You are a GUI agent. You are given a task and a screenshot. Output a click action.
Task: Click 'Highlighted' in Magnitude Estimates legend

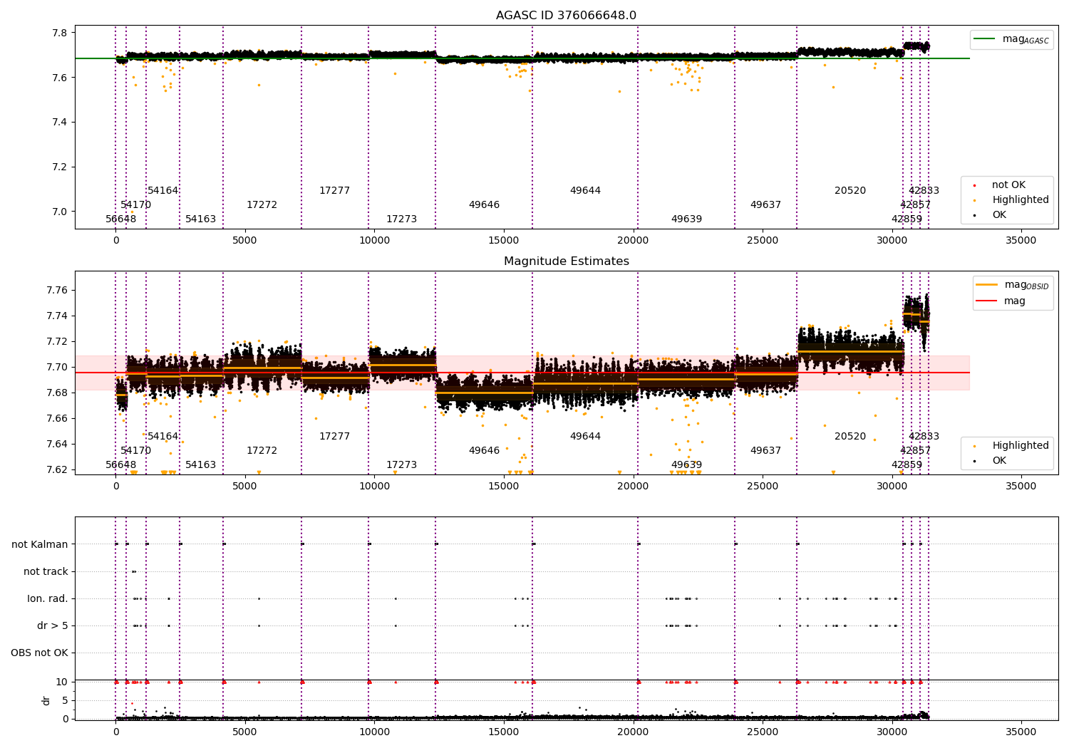tap(1021, 446)
